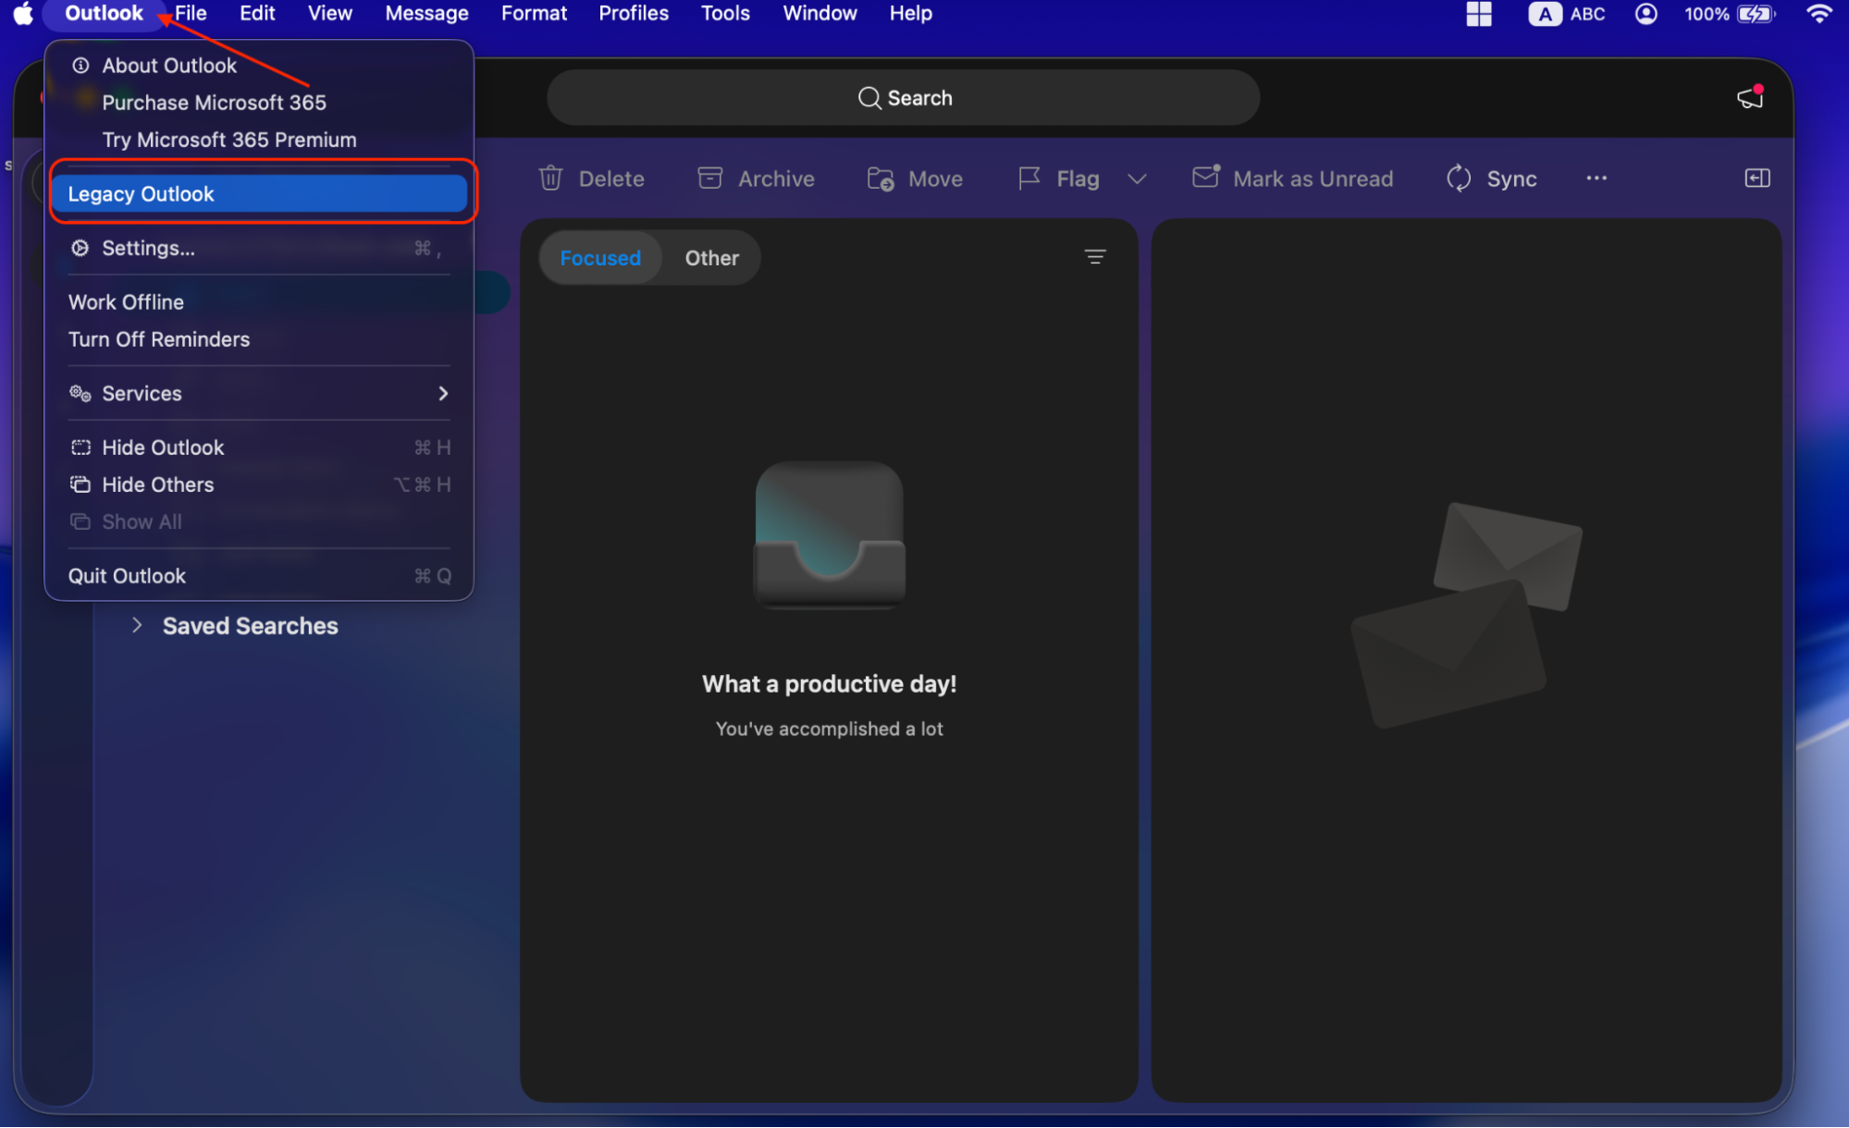This screenshot has width=1849, height=1128.
Task: Open the Apple menu
Action: 22,14
